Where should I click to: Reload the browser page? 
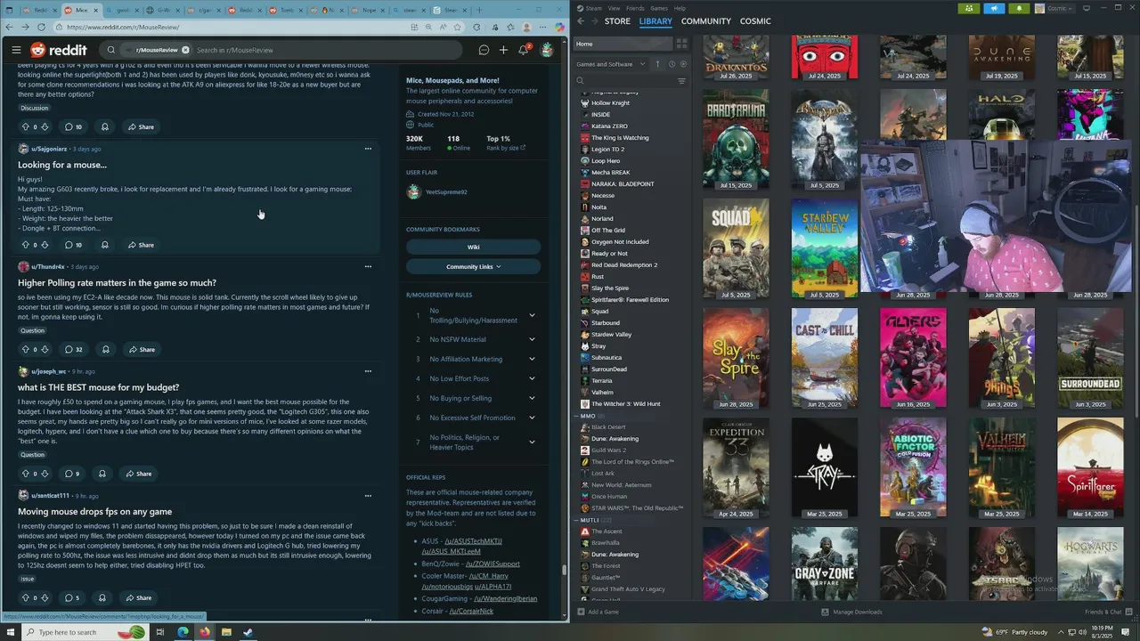[x=41, y=27]
